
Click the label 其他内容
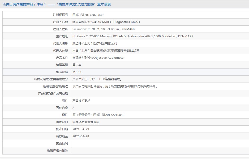pos(62,108)
